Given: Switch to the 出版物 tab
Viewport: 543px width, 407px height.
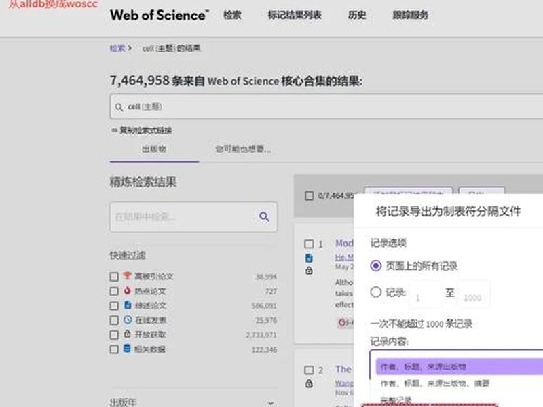Looking at the screenshot, I should click(x=154, y=149).
